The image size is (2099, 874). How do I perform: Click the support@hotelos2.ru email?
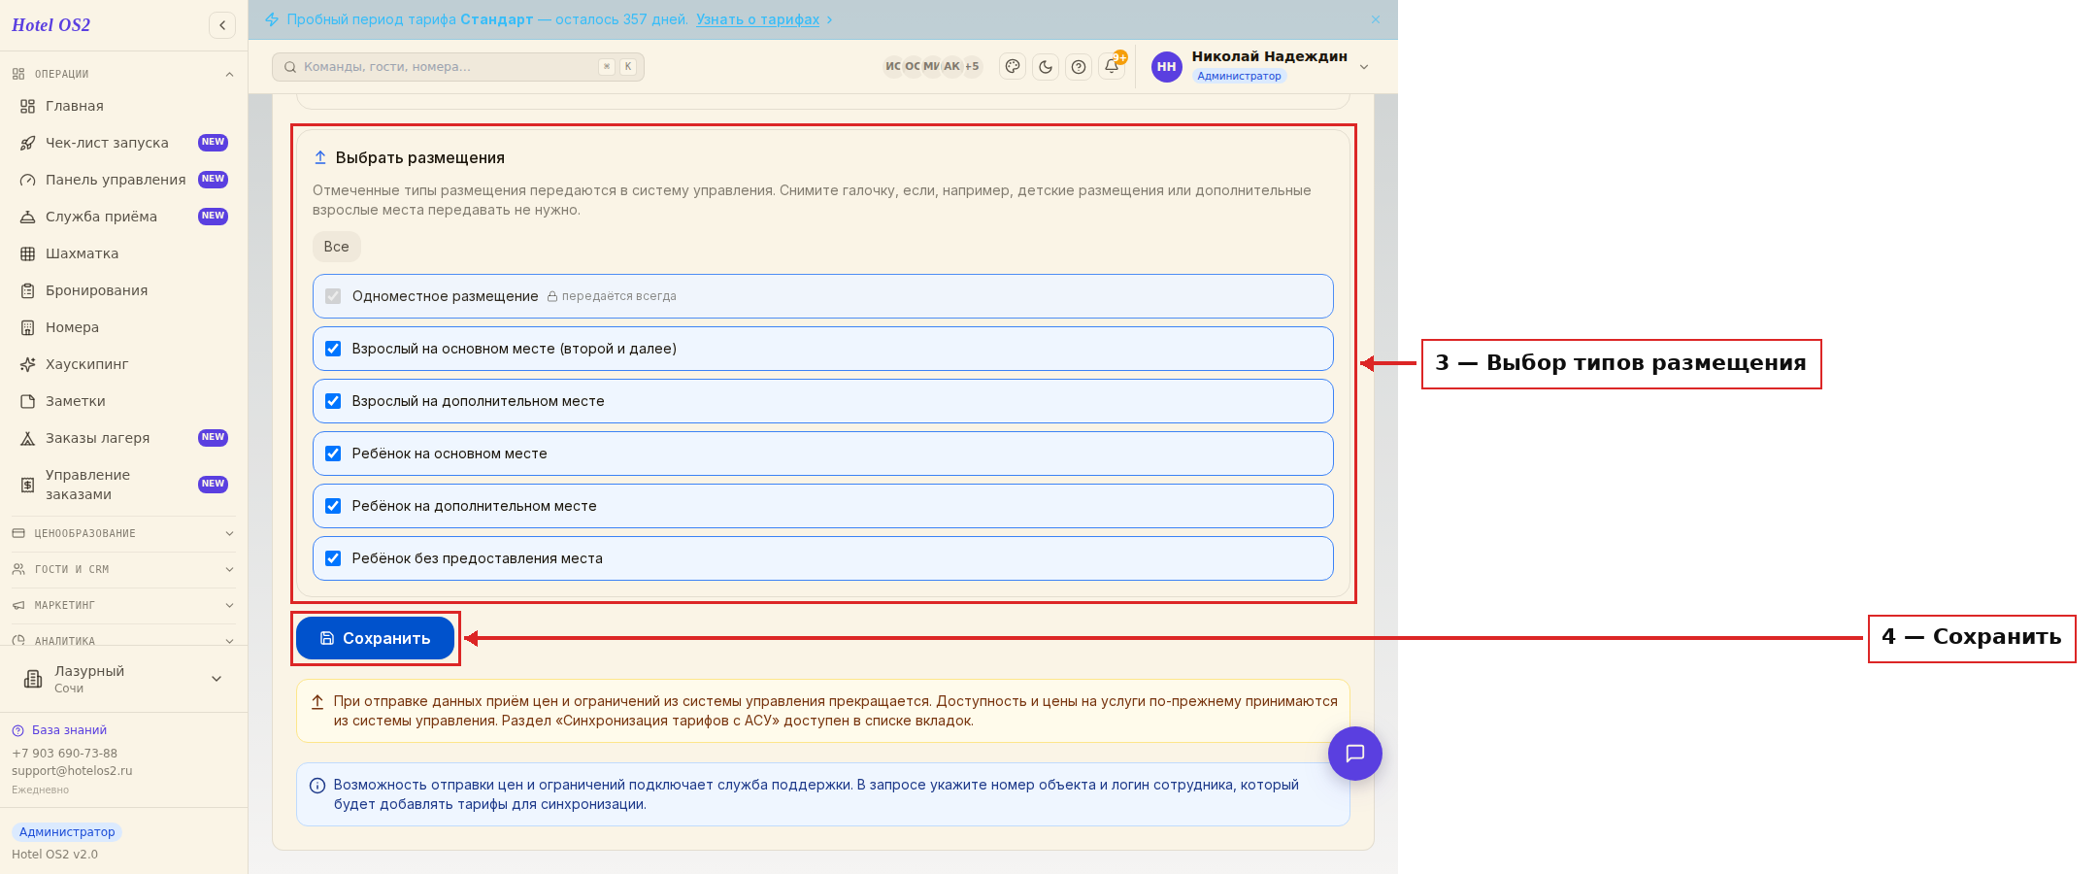(72, 771)
